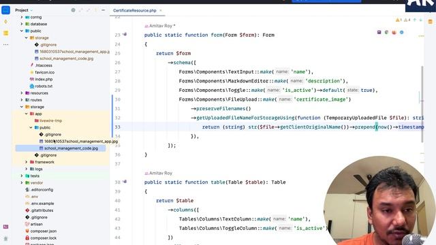Expand the config folder
The image size is (436, 245).
click(x=22, y=17)
